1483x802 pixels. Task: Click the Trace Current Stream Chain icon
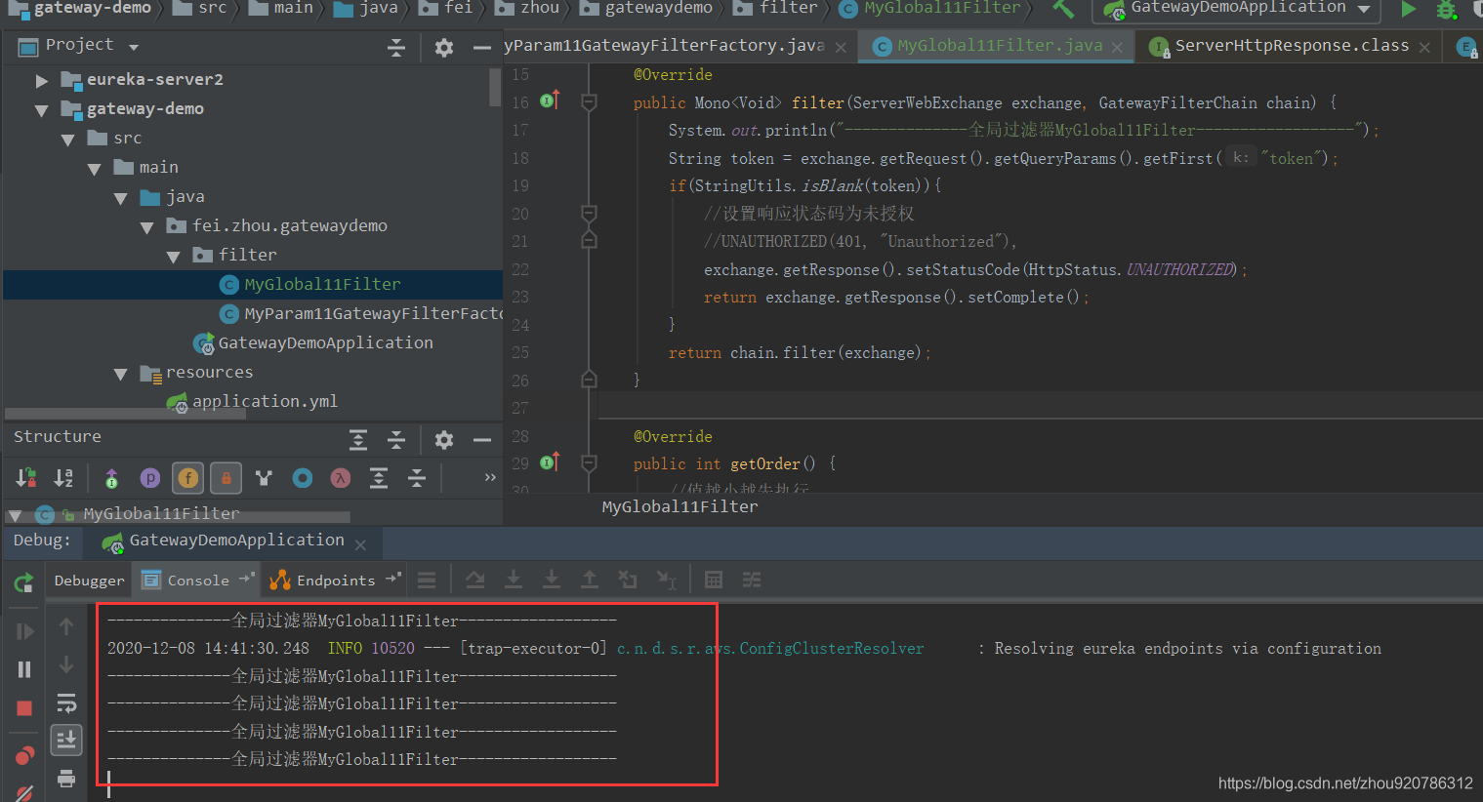tap(752, 581)
